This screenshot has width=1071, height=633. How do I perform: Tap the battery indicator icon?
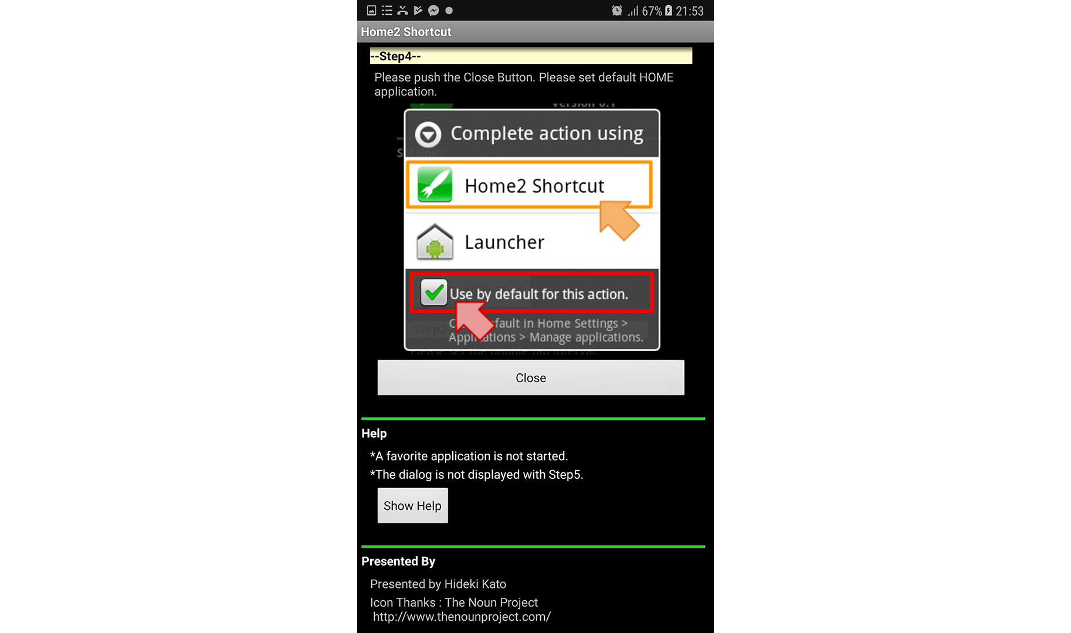669,11
